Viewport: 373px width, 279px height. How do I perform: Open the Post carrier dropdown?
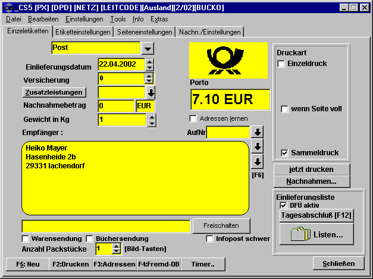tap(148, 49)
